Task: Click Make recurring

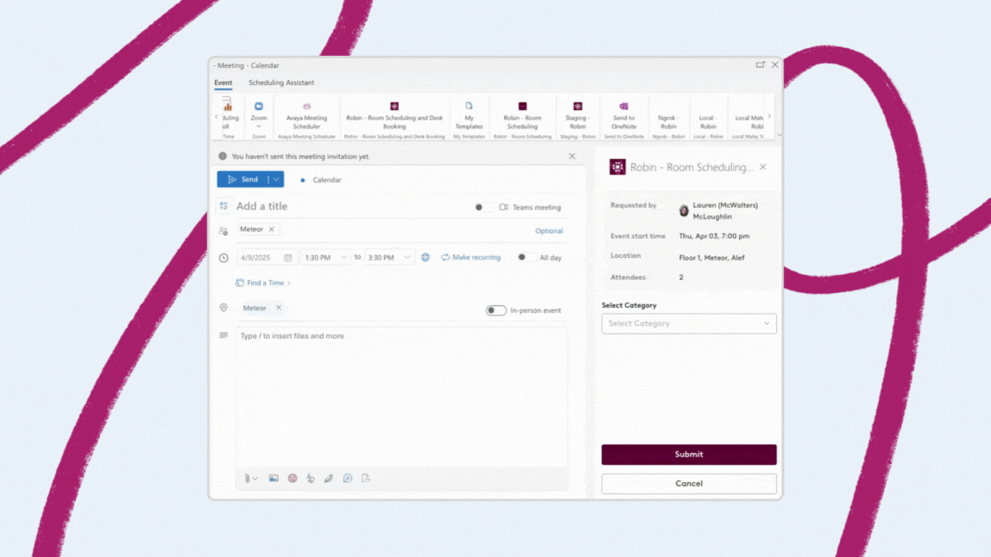Action: [471, 258]
